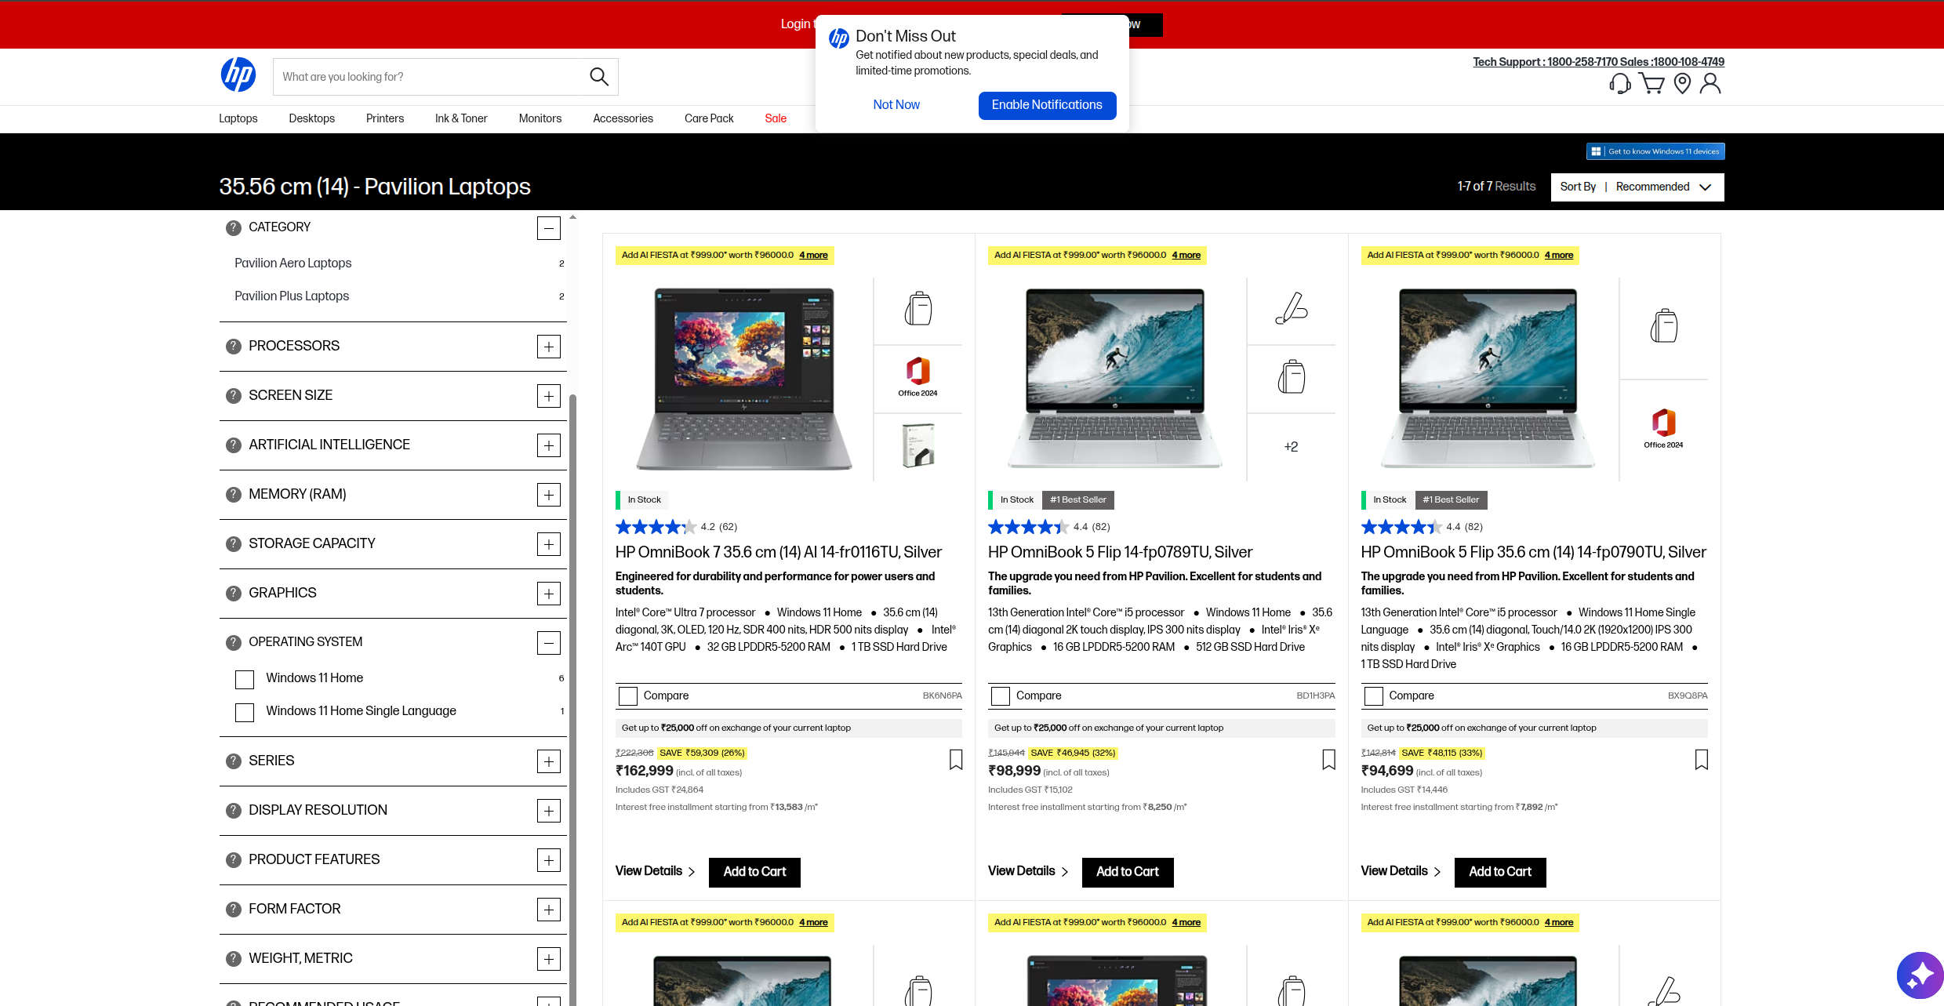This screenshot has width=1944, height=1006.
Task: Click the MEMORY (RAM) help question mark icon
Action: [x=233, y=494]
